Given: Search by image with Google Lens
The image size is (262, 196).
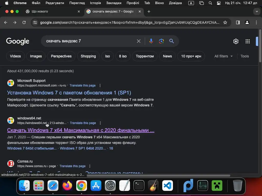Looking at the screenshot, I should 161,41.
